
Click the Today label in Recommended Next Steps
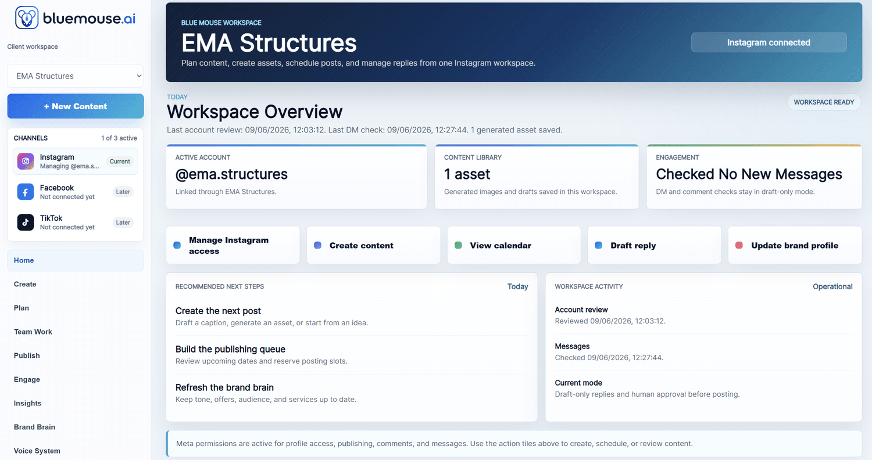tap(517, 286)
